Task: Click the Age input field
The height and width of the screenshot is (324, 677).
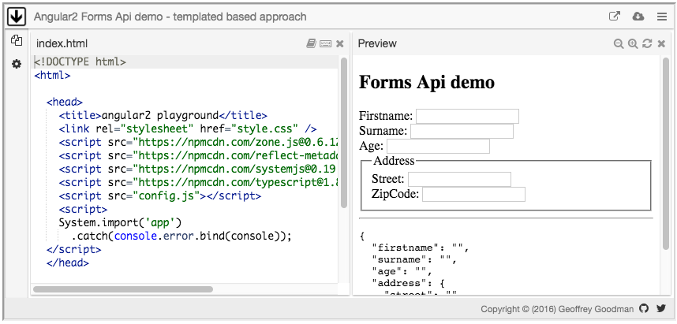Action: pyautogui.click(x=438, y=146)
